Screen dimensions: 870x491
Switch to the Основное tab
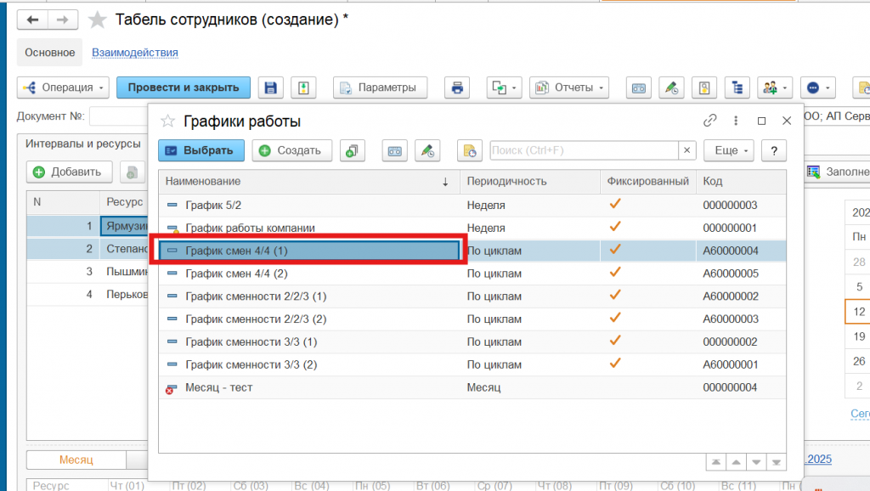[50, 53]
